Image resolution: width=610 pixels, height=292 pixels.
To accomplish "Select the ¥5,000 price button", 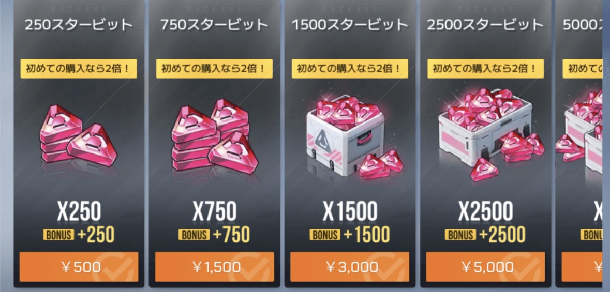I will point(485,267).
